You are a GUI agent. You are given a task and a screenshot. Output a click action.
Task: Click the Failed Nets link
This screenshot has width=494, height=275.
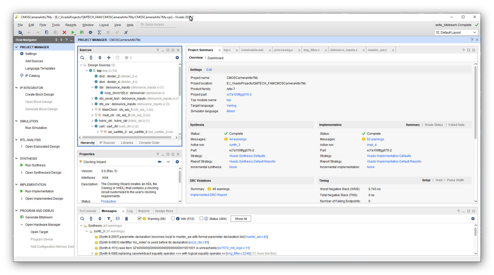coord(456,125)
